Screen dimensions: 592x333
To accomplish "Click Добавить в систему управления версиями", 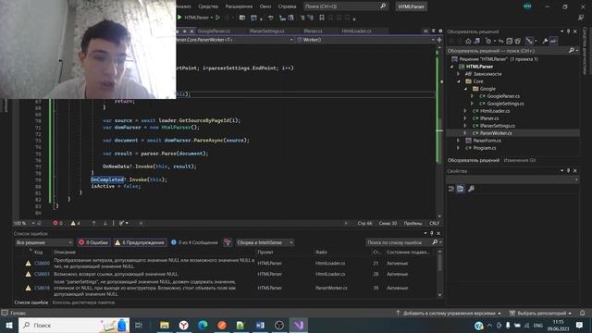I will coord(449,313).
